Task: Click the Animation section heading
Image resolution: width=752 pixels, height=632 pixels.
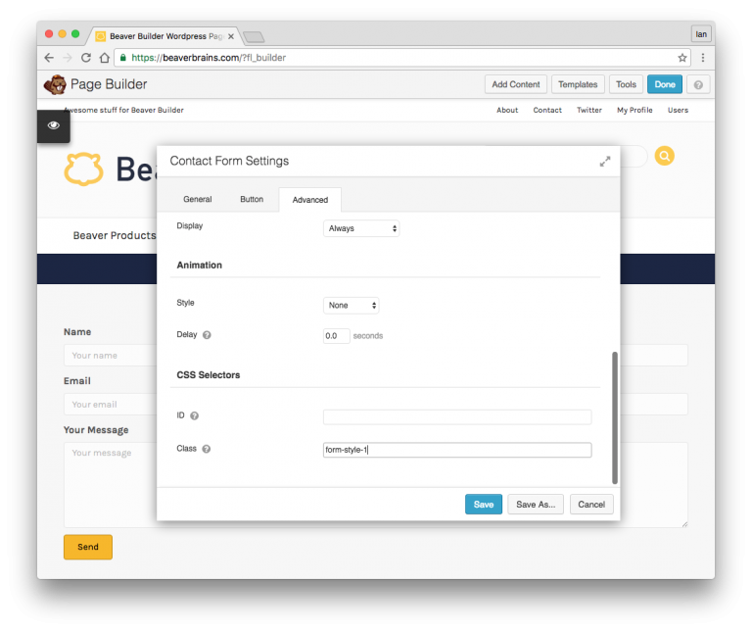Action: [199, 266]
